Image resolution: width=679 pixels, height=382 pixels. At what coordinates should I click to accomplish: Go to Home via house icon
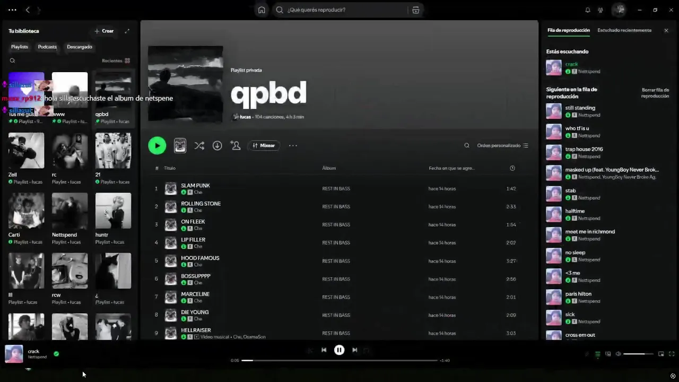pyautogui.click(x=262, y=10)
